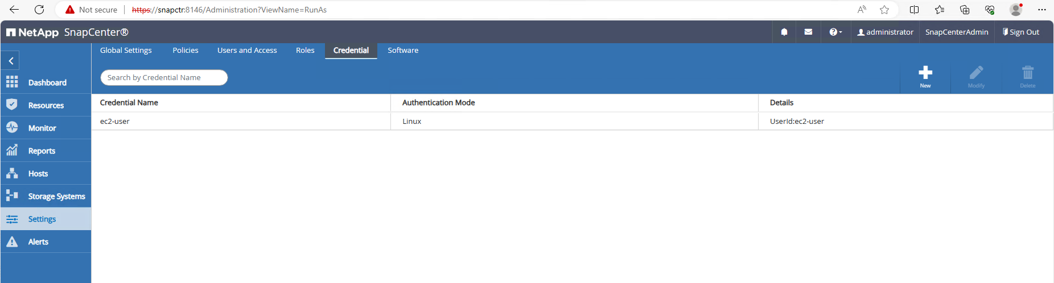Click the browser address bar URL

point(229,10)
